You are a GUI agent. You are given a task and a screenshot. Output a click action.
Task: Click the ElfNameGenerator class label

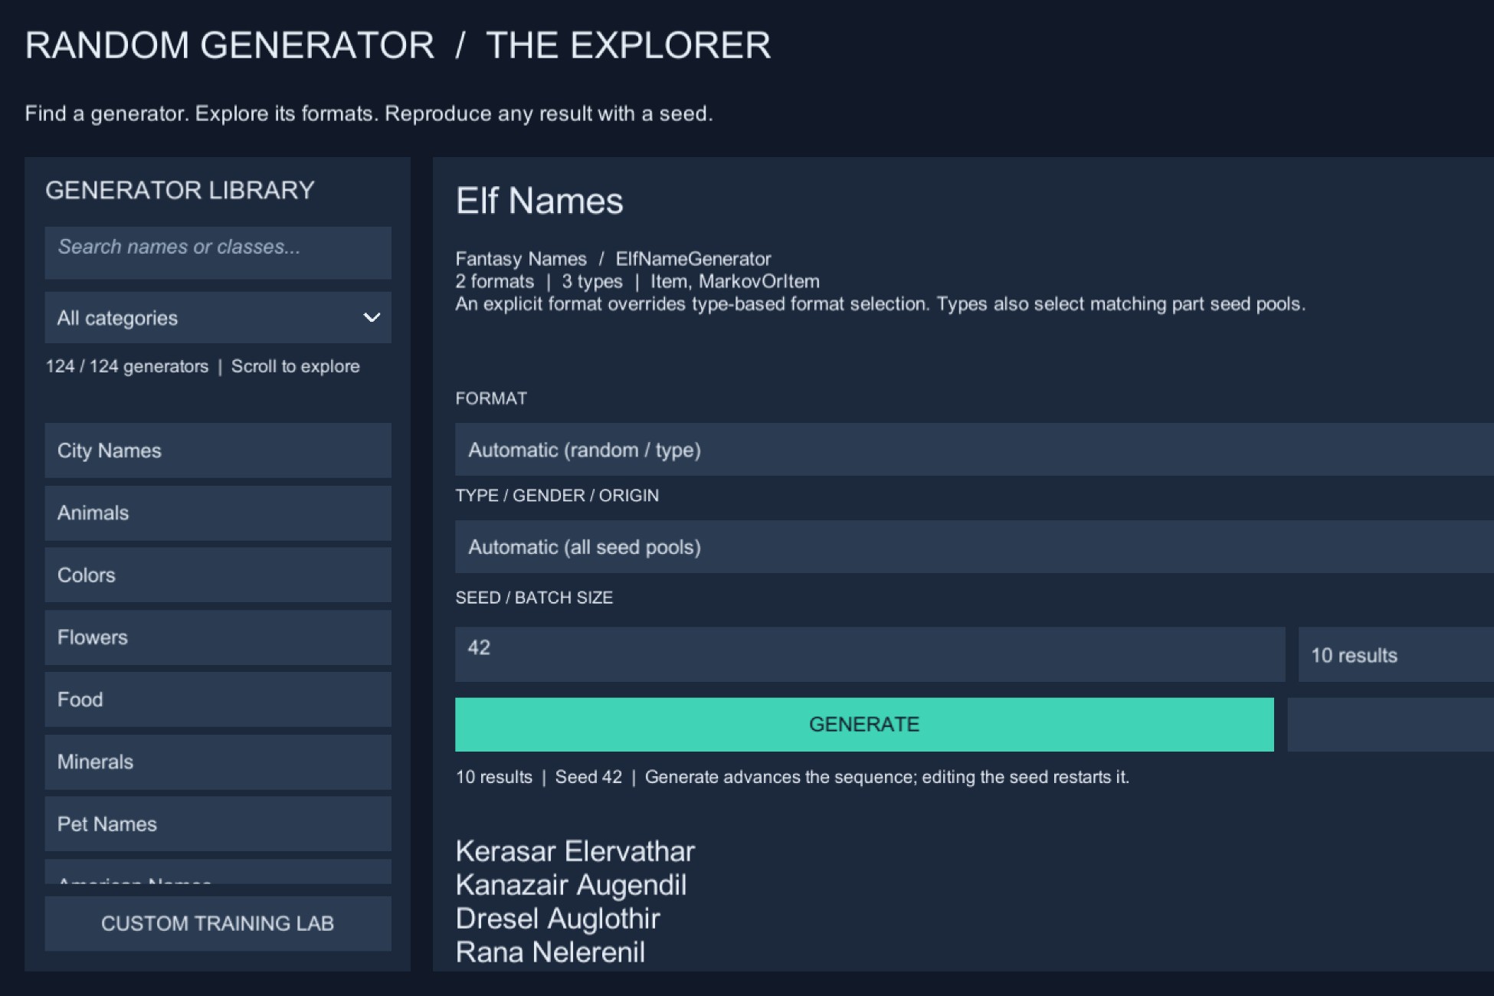point(693,259)
